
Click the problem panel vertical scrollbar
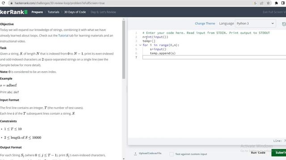124,49
